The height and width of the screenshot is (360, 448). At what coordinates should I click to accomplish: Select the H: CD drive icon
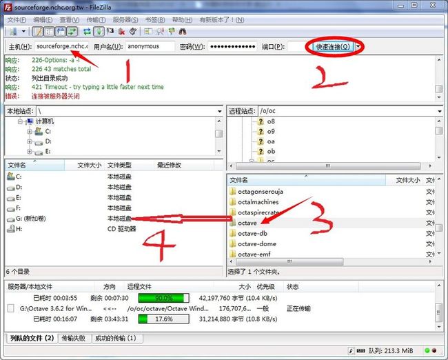[x=11, y=229]
